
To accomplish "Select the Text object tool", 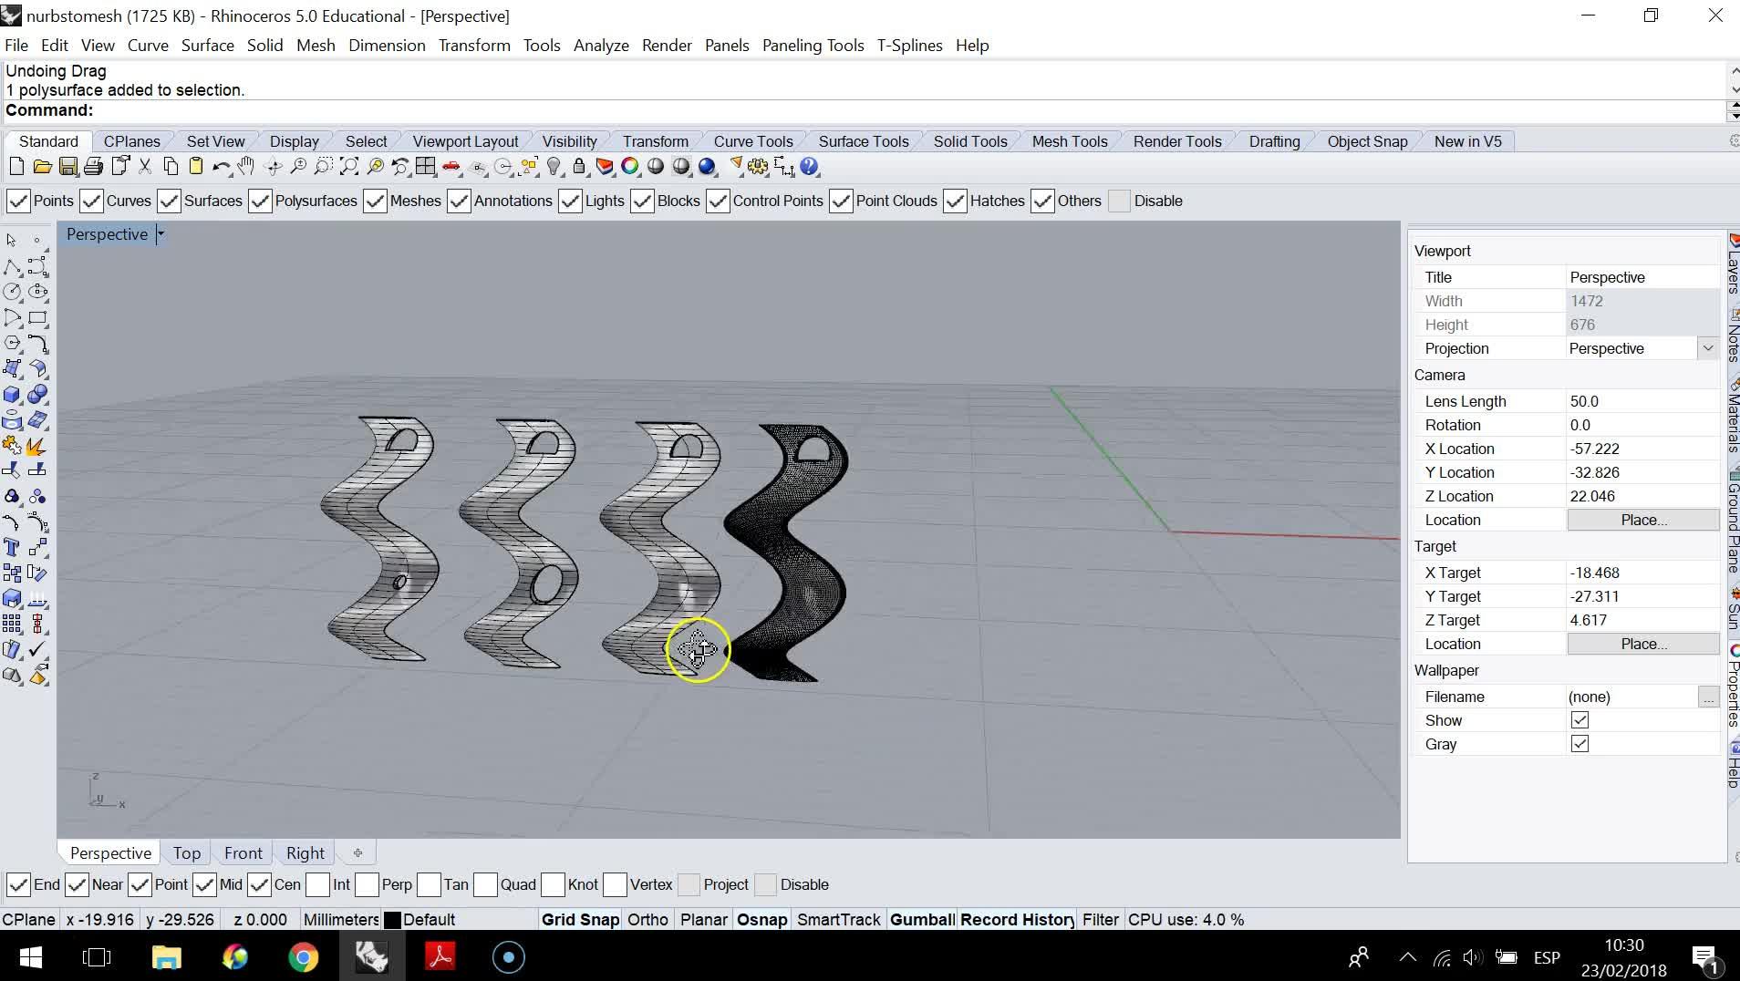I will pos(12,548).
